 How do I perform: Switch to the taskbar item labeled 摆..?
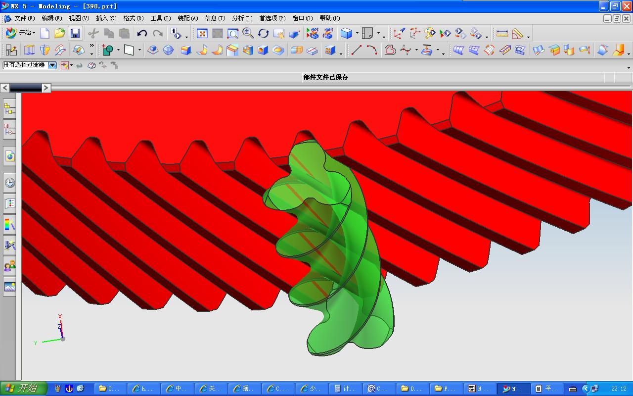(x=245, y=389)
